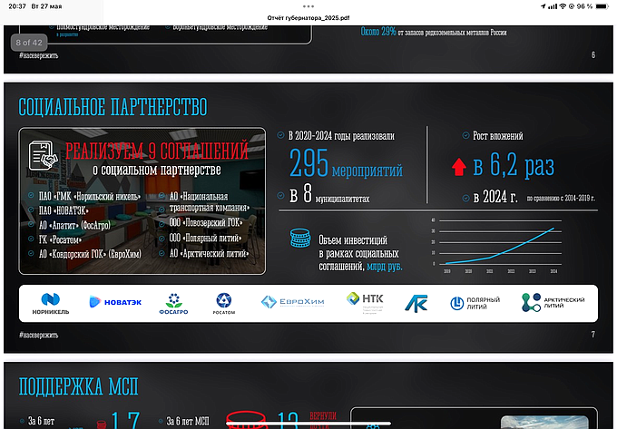Image resolution: width=617 pixels, height=429 pixels.
Task: Tap the battery indicator in status bar
Action: (x=601, y=5)
